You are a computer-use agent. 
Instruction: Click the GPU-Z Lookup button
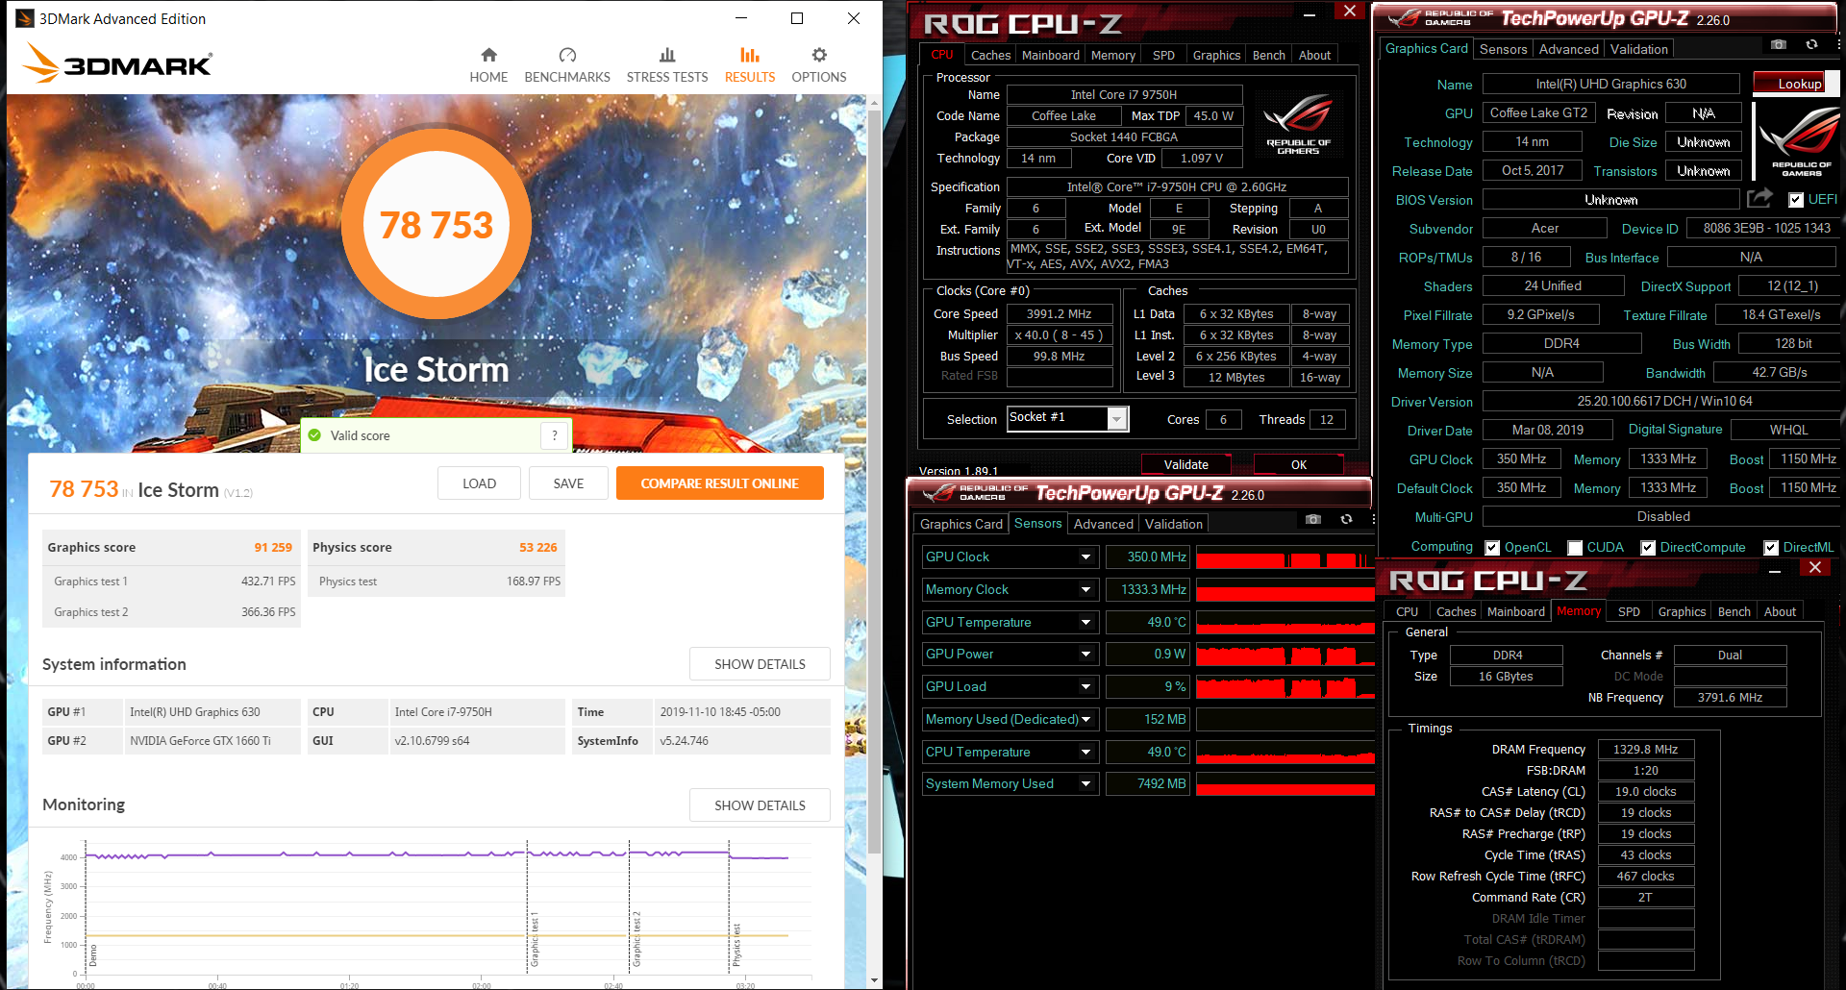point(1794,84)
